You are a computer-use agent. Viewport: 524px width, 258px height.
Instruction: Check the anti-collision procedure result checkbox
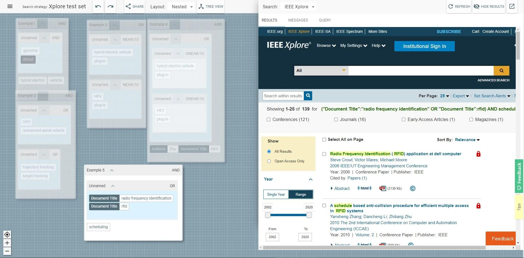[324, 206]
